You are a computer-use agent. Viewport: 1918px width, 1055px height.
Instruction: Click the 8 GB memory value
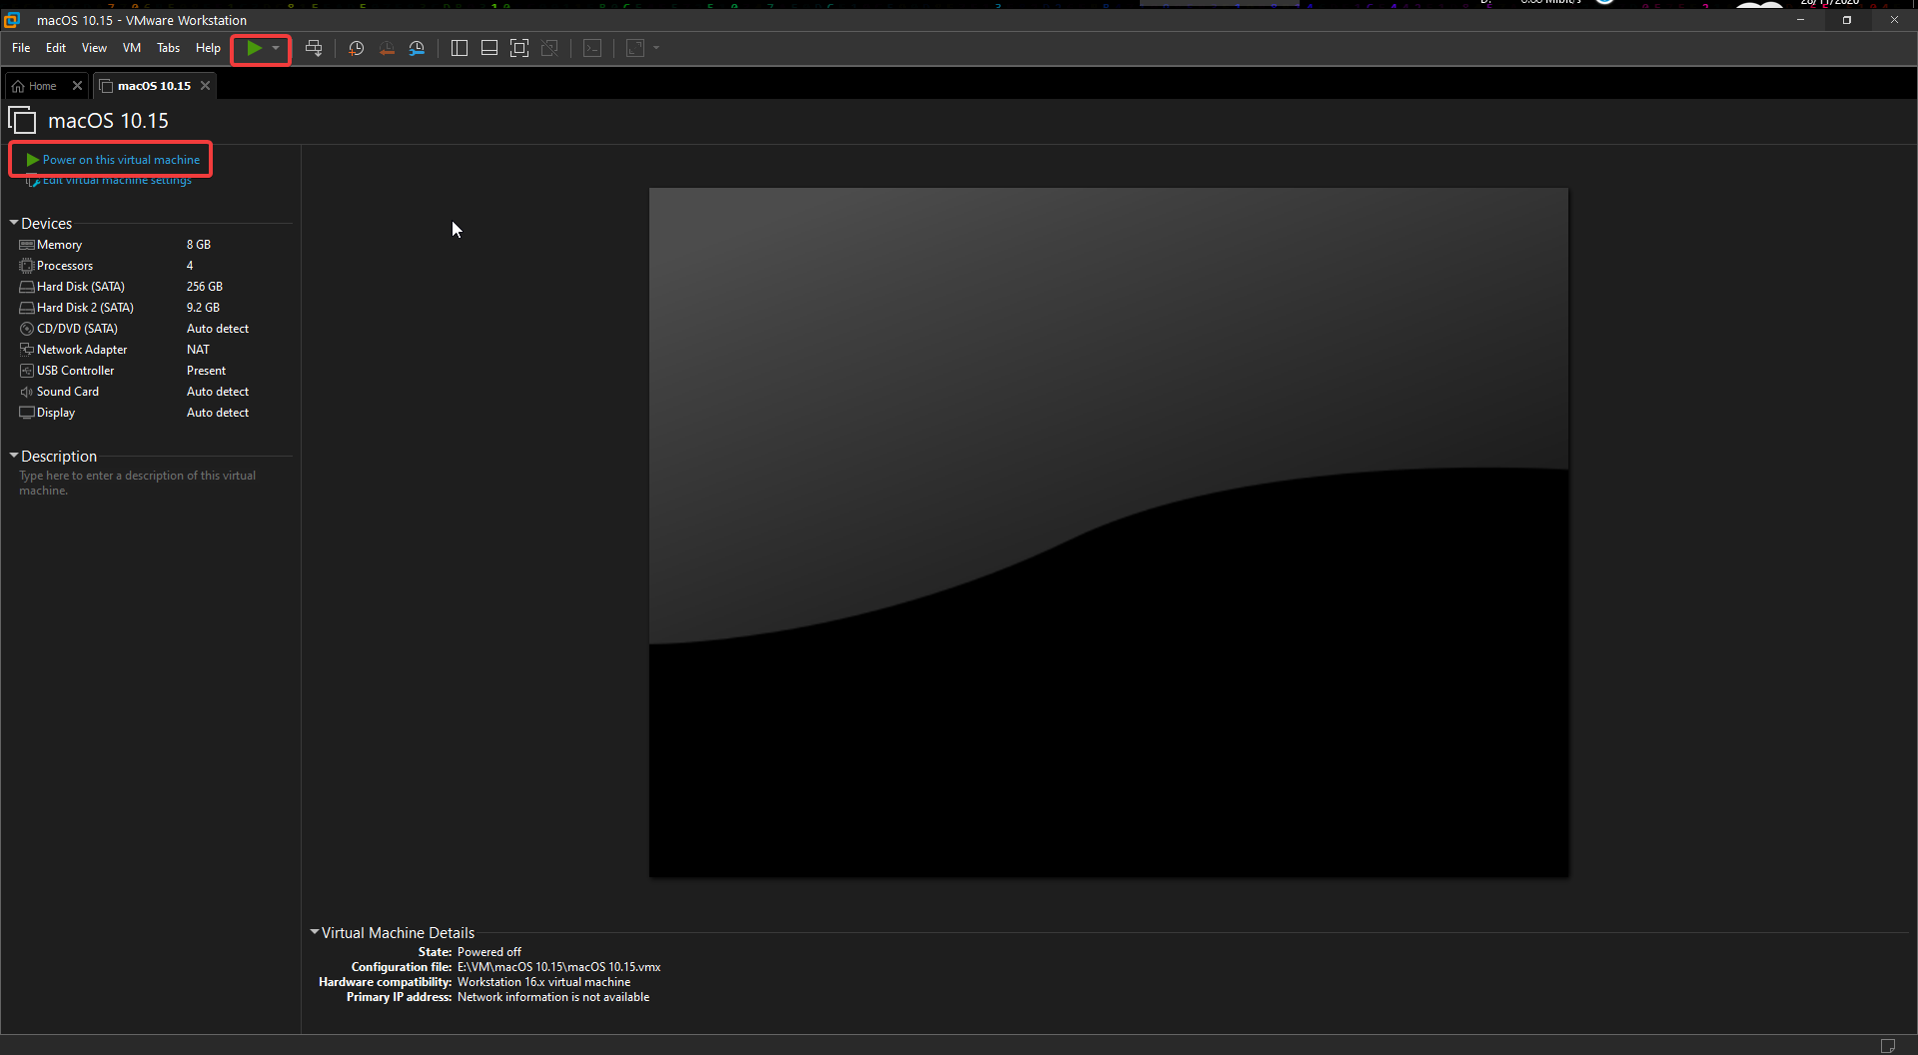(199, 245)
